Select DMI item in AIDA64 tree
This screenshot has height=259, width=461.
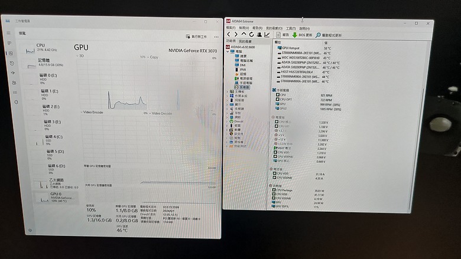(x=240, y=65)
